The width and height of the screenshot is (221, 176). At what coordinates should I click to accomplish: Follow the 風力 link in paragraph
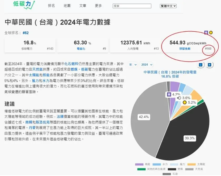35,81
